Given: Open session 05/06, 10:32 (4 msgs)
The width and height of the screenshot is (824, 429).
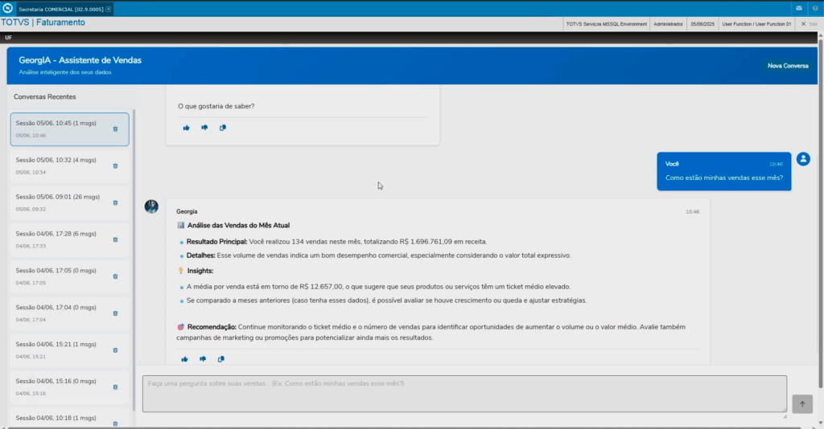Looking at the screenshot, I should click(69, 165).
